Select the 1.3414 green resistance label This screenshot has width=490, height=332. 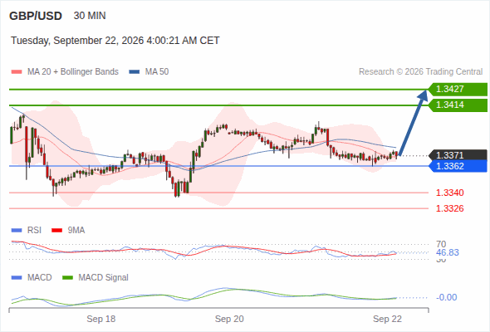pyautogui.click(x=458, y=105)
